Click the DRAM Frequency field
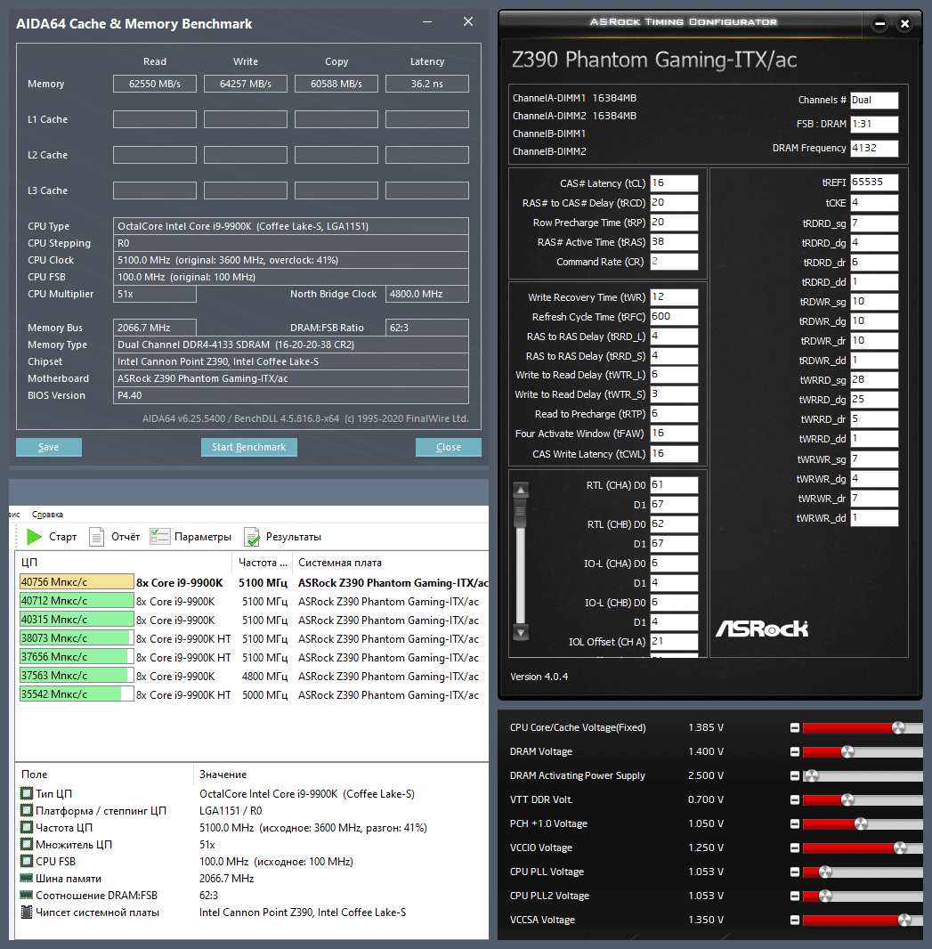This screenshot has height=949, width=932. coord(874,149)
